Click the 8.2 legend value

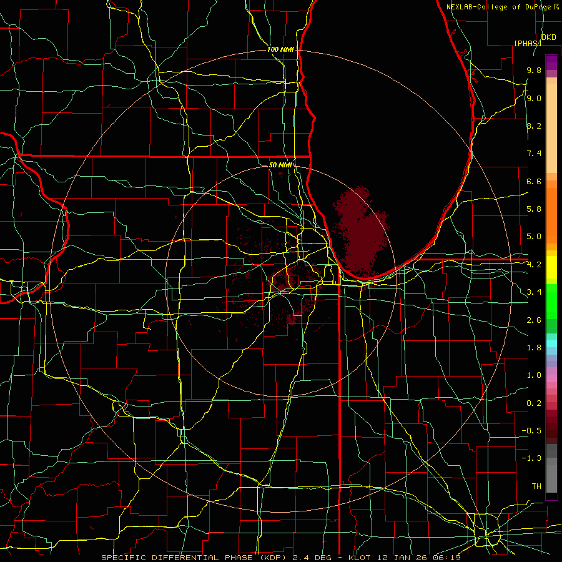[x=534, y=126]
